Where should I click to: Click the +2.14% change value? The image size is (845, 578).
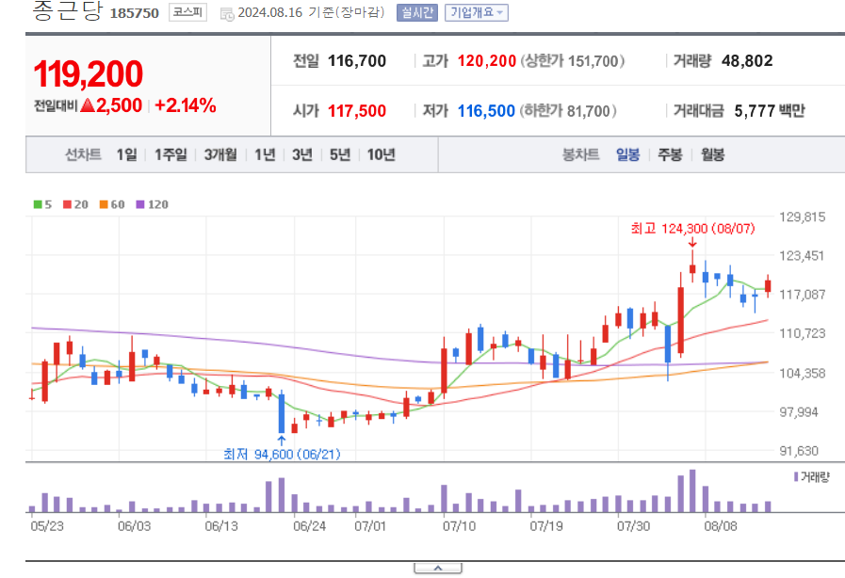coord(186,105)
